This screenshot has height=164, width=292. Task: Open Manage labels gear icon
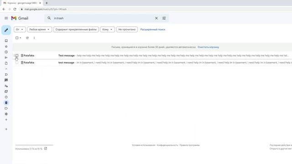pyautogui.click(x=6, y=114)
